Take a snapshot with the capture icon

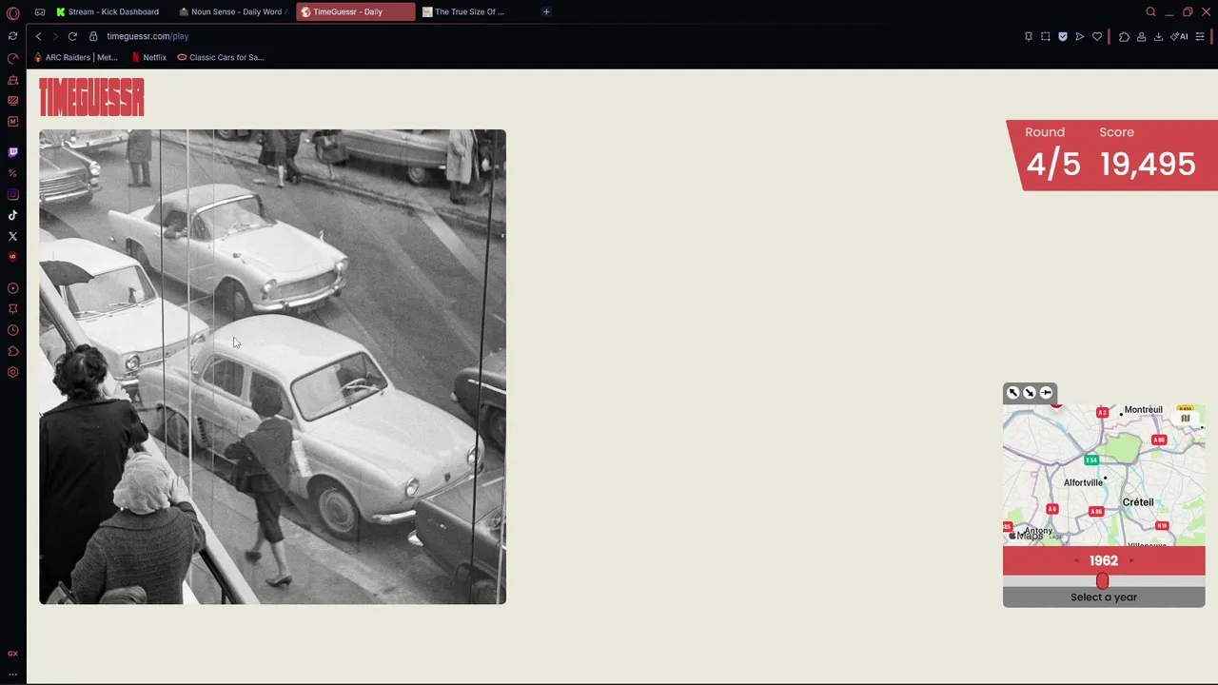click(1045, 36)
